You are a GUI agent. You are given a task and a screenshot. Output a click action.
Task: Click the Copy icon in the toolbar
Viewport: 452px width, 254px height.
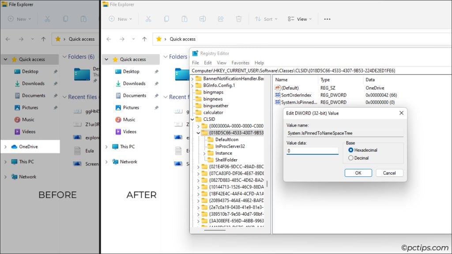click(166, 19)
